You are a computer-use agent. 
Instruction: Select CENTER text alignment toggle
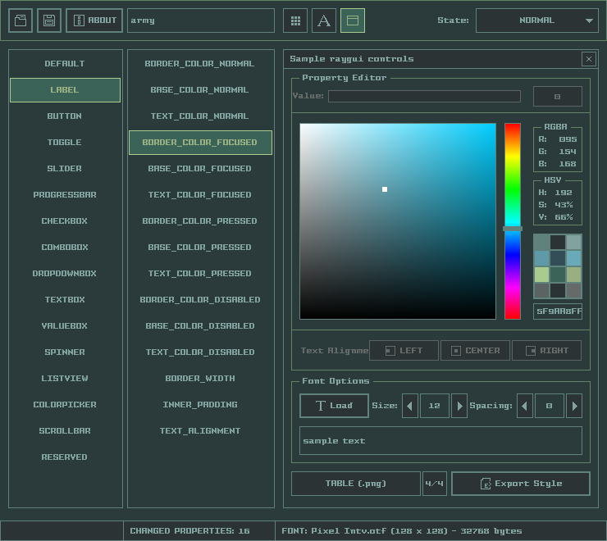tap(475, 351)
